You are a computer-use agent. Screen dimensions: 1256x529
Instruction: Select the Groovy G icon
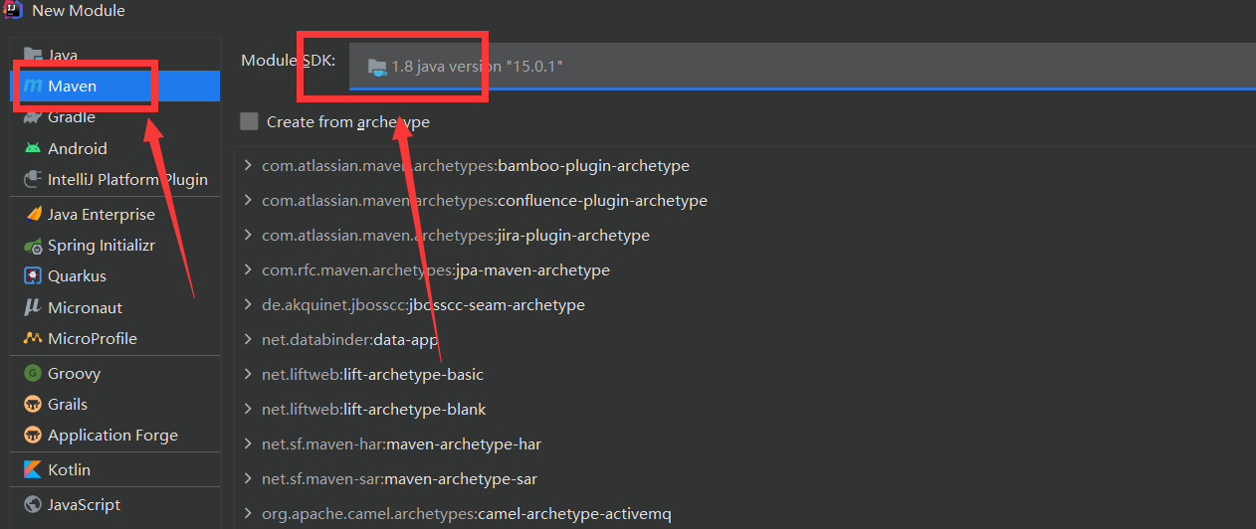pos(33,373)
